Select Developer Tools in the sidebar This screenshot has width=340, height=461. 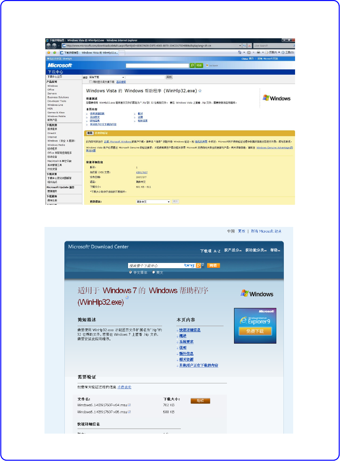pos(57,101)
